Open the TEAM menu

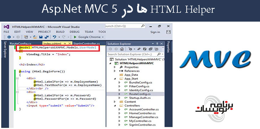click(x=89, y=32)
